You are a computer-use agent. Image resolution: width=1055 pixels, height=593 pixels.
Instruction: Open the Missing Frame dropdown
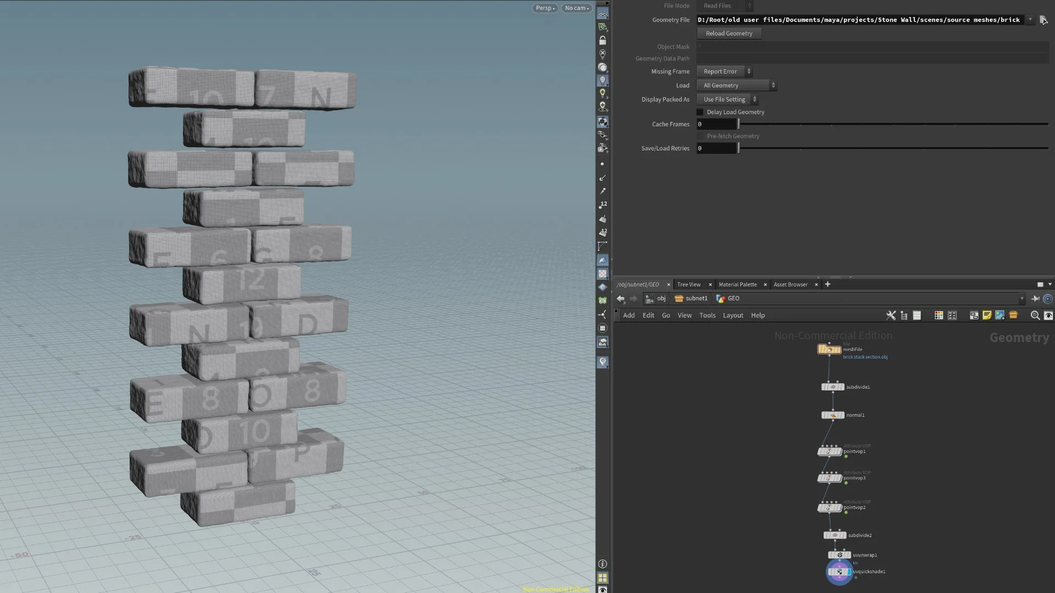724,71
